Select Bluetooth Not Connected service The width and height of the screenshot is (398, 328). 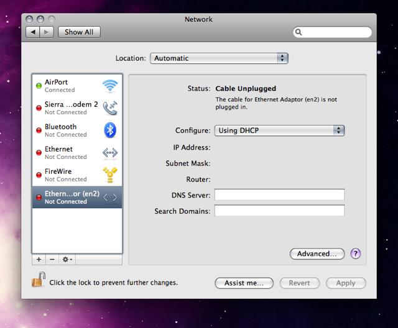[77, 130]
